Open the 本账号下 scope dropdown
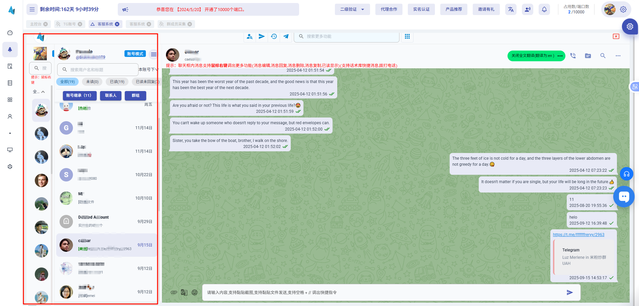Image resolution: width=639 pixels, height=306 pixels. tap(148, 70)
